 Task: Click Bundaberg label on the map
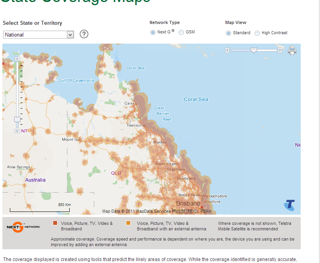tap(186, 178)
